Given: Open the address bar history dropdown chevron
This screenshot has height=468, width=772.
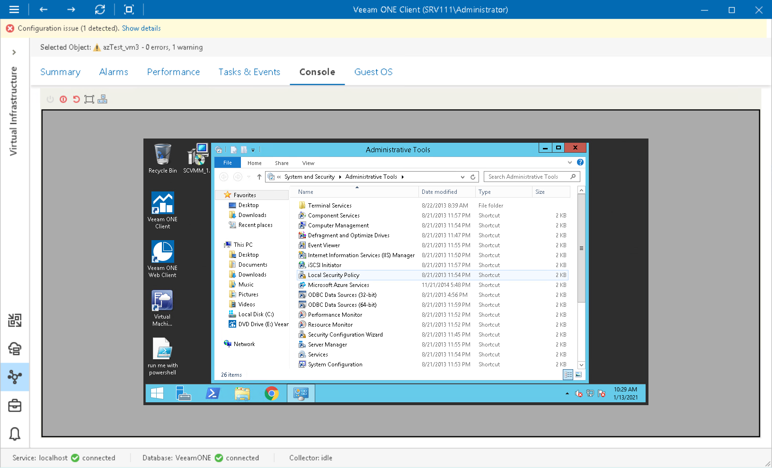Looking at the screenshot, I should tap(462, 176).
